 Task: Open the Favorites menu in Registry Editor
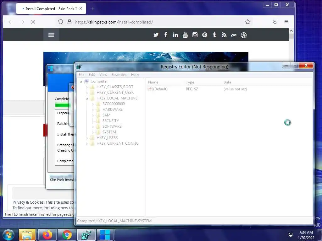pyautogui.click(x=119, y=75)
